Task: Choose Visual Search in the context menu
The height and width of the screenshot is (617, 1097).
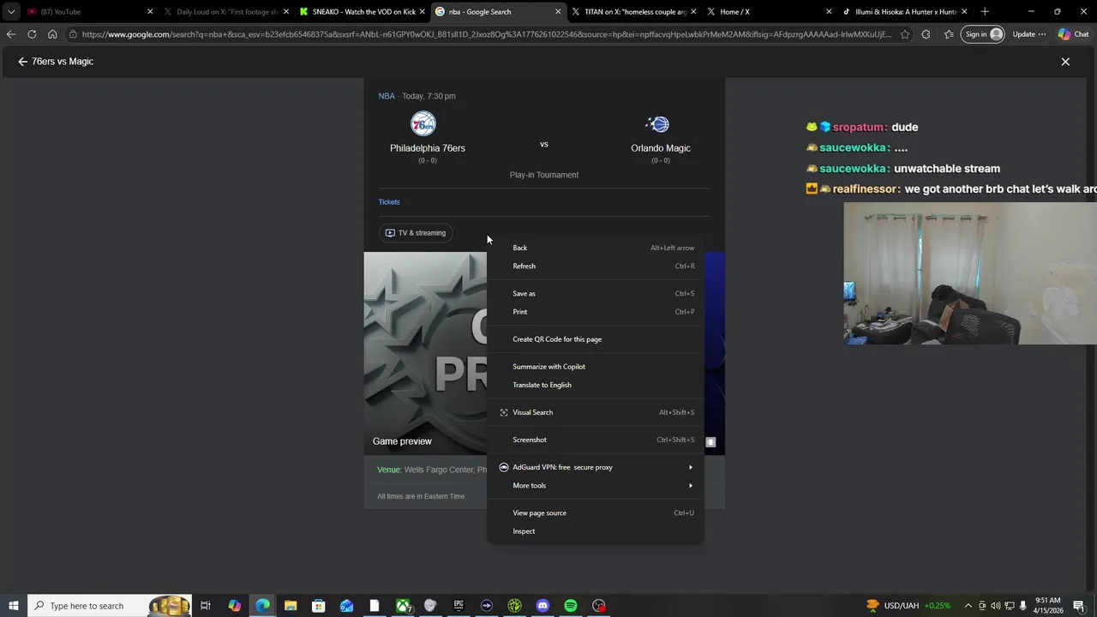Action: point(595,412)
